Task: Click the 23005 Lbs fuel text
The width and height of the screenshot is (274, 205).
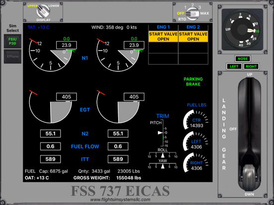Action: point(129,171)
